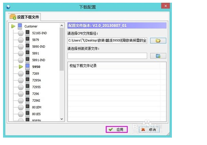Click the model list scrollbar thumb

[62, 49]
